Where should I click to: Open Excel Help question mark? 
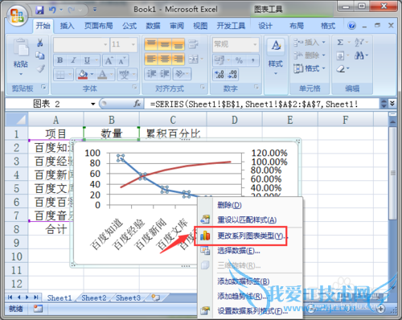point(352,26)
